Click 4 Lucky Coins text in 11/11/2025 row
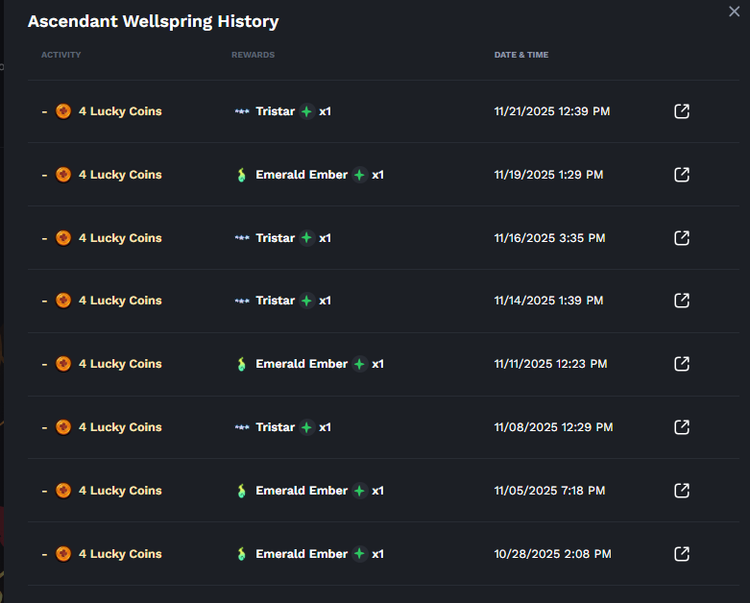The image size is (750, 603). pos(120,364)
